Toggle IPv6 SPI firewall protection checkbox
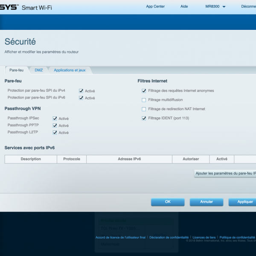 (81, 98)
